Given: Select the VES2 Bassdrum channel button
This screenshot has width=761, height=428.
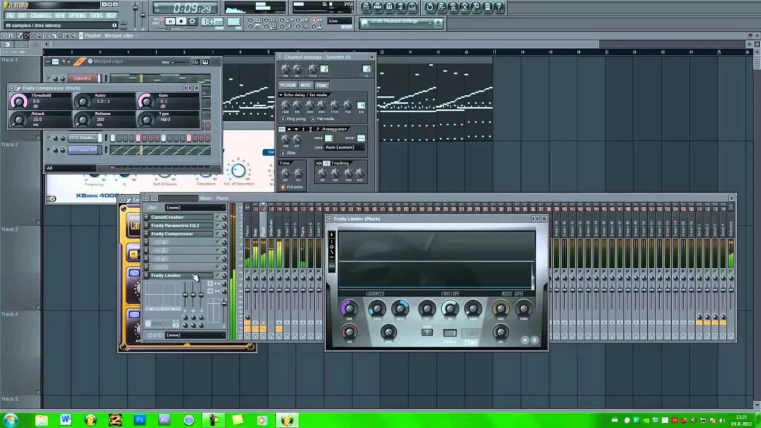Looking at the screenshot, I should coord(83,138).
